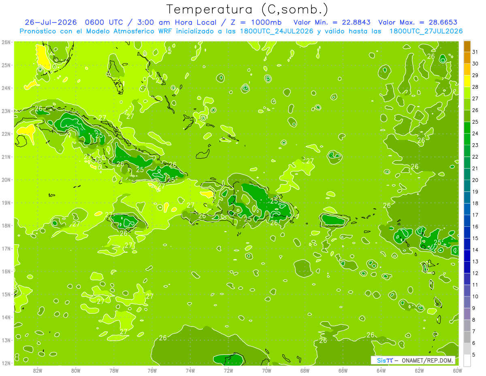Click the colorbar label '12'
The image size is (486, 376).
[x=475, y=273]
